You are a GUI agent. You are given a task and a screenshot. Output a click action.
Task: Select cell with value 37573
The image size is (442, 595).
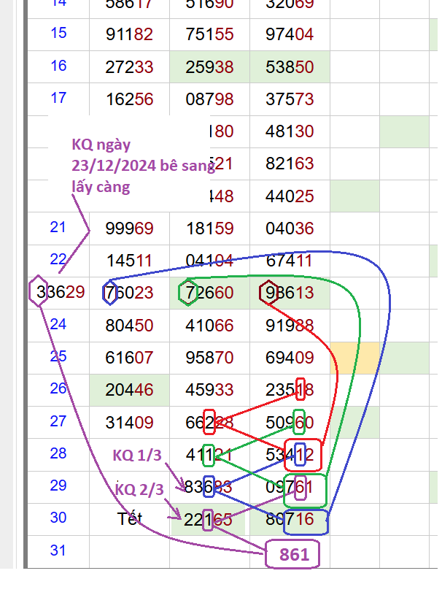(x=290, y=99)
